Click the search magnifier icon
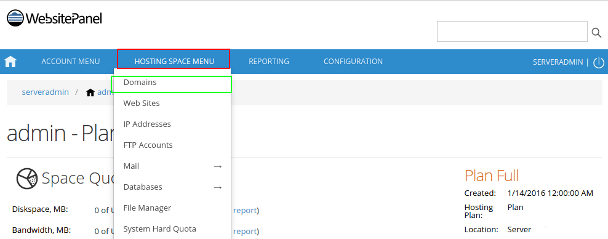 596,33
